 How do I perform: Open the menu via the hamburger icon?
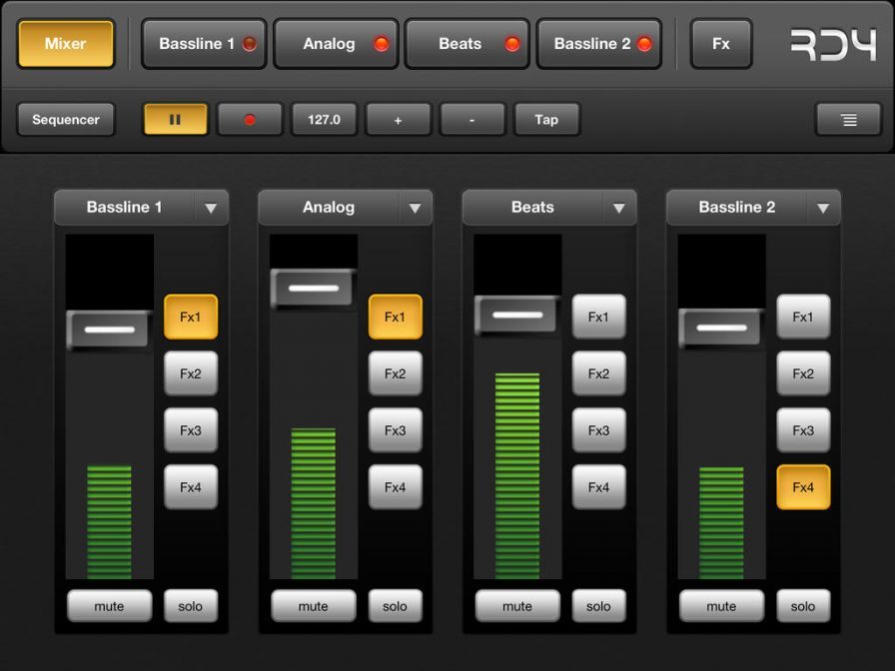(847, 119)
